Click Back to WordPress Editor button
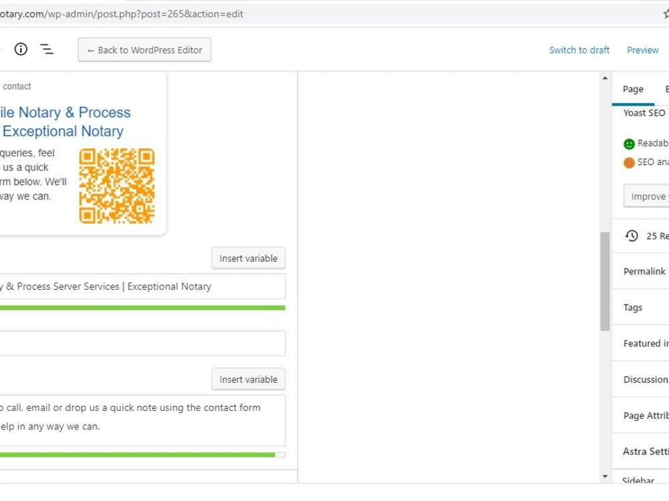The height and width of the screenshot is (501, 669). (x=145, y=50)
